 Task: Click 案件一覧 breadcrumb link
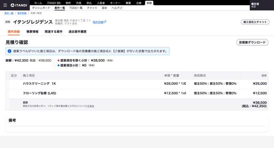click(9, 13)
